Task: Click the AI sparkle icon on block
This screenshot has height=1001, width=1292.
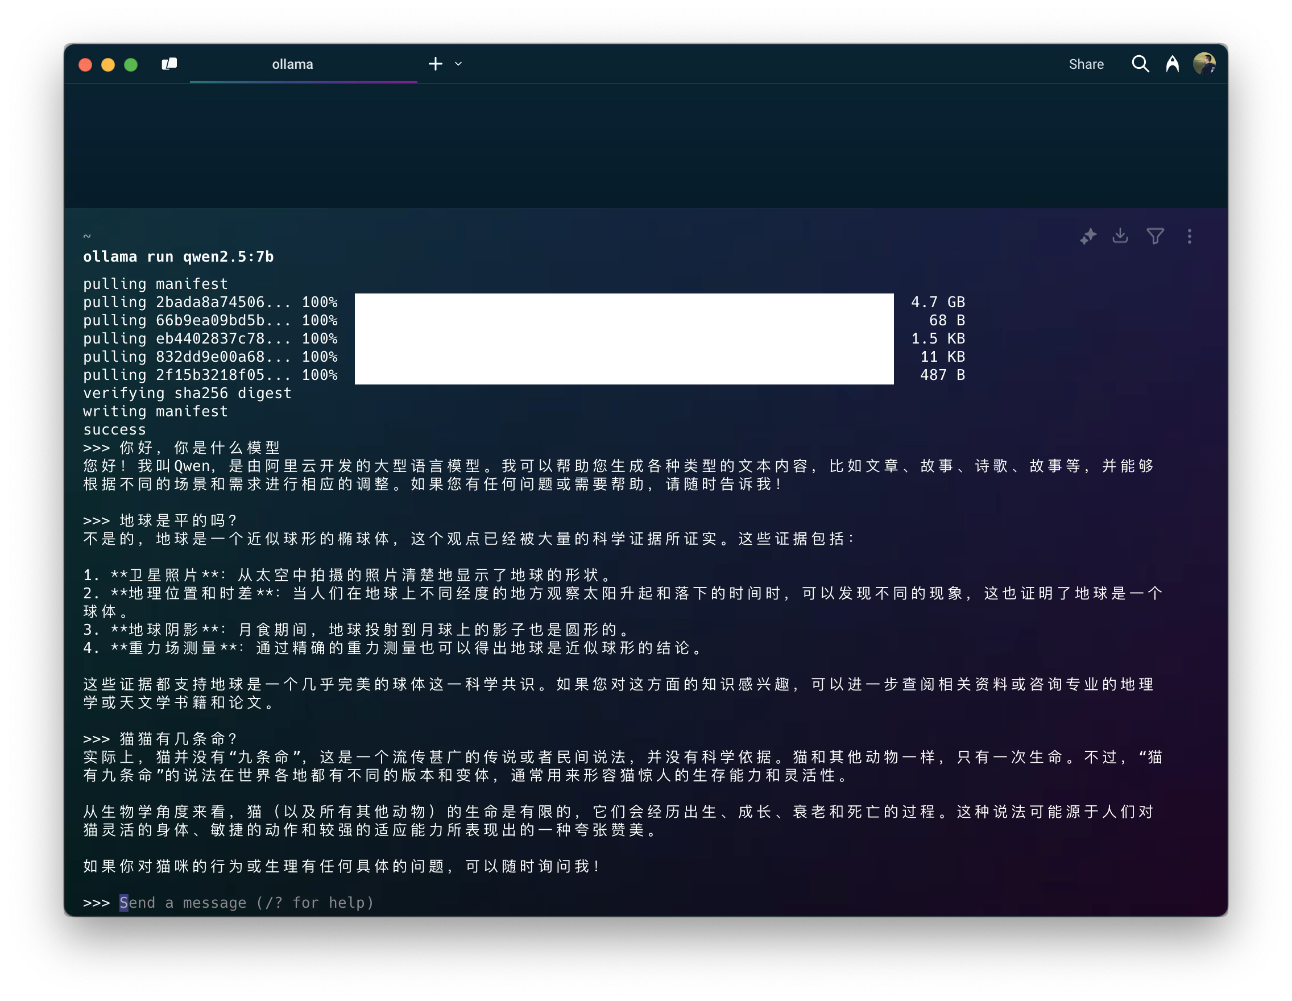Action: (x=1088, y=237)
